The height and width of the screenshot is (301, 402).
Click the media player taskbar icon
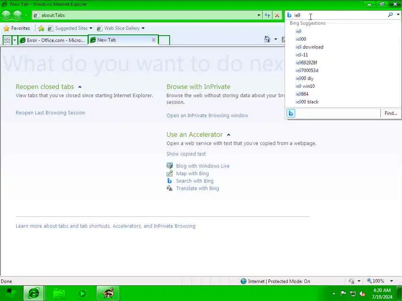point(82,293)
